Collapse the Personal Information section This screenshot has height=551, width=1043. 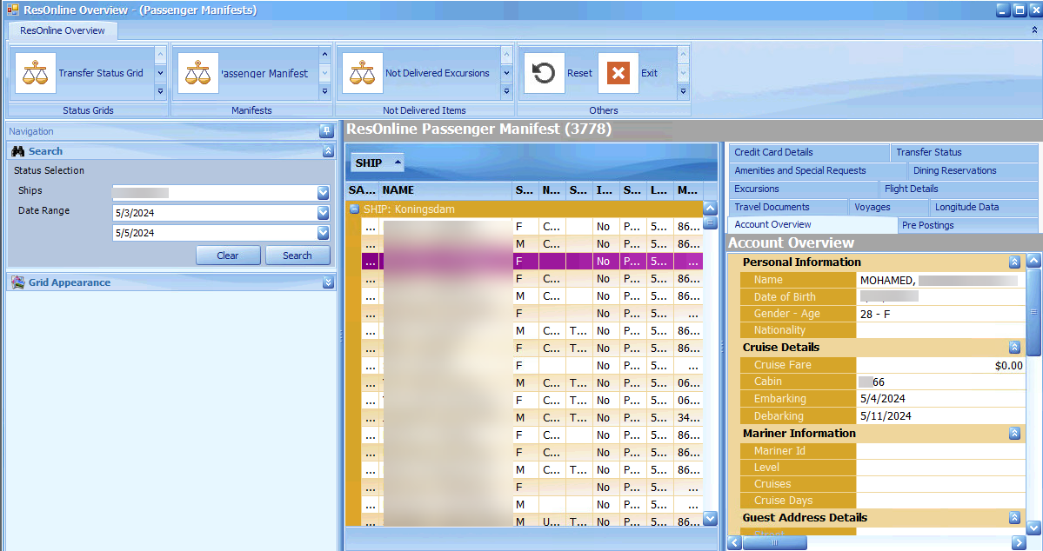pyautogui.click(x=1014, y=262)
